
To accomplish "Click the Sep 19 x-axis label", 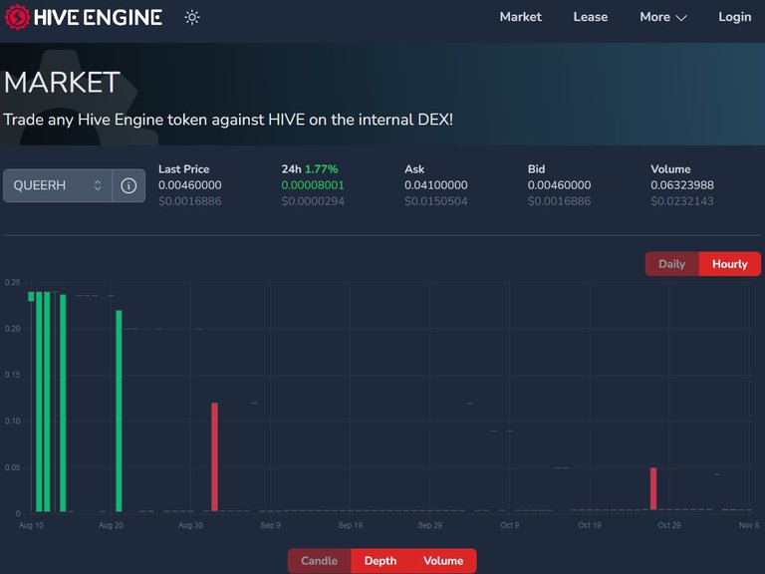I will pyautogui.click(x=350, y=525).
